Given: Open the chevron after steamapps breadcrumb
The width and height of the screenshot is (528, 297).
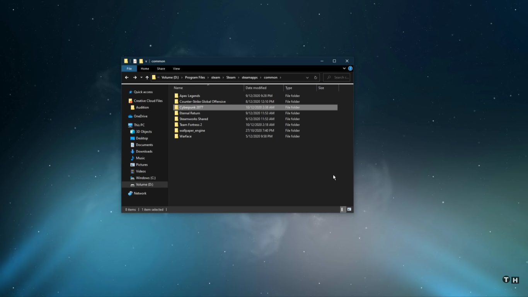Looking at the screenshot, I should (261, 77).
